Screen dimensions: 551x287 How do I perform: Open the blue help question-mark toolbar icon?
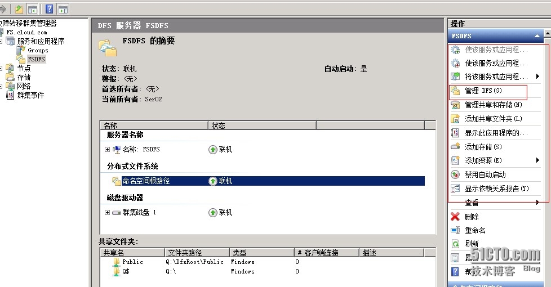(x=50, y=9)
